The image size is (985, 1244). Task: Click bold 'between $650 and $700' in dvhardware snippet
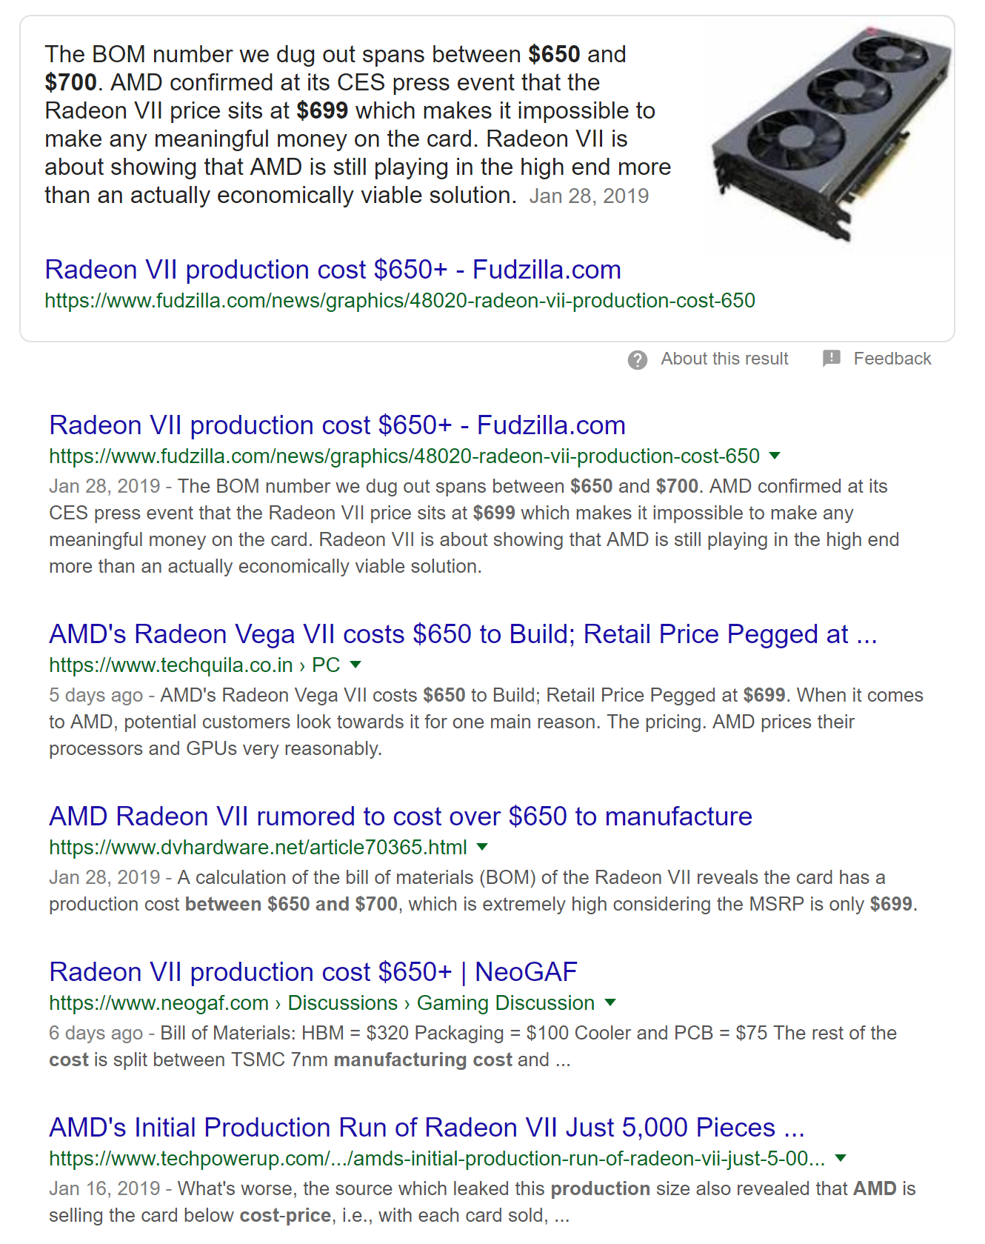coord(292,905)
